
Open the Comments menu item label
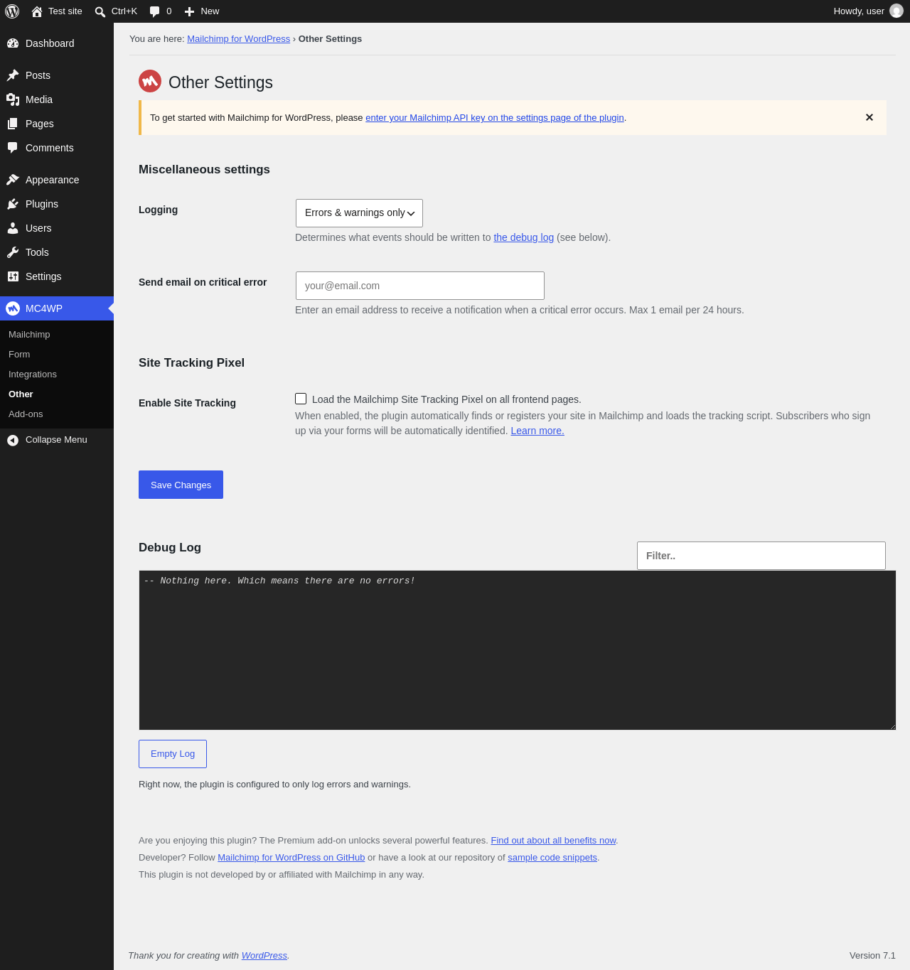pos(50,148)
